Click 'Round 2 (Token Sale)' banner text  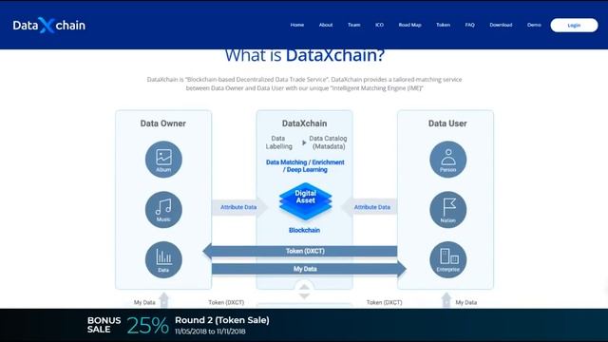222,320
